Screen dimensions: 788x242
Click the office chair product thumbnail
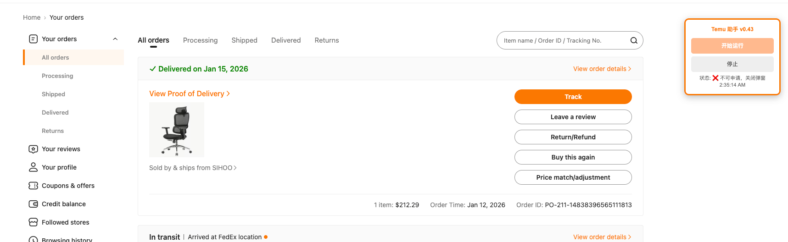(177, 130)
